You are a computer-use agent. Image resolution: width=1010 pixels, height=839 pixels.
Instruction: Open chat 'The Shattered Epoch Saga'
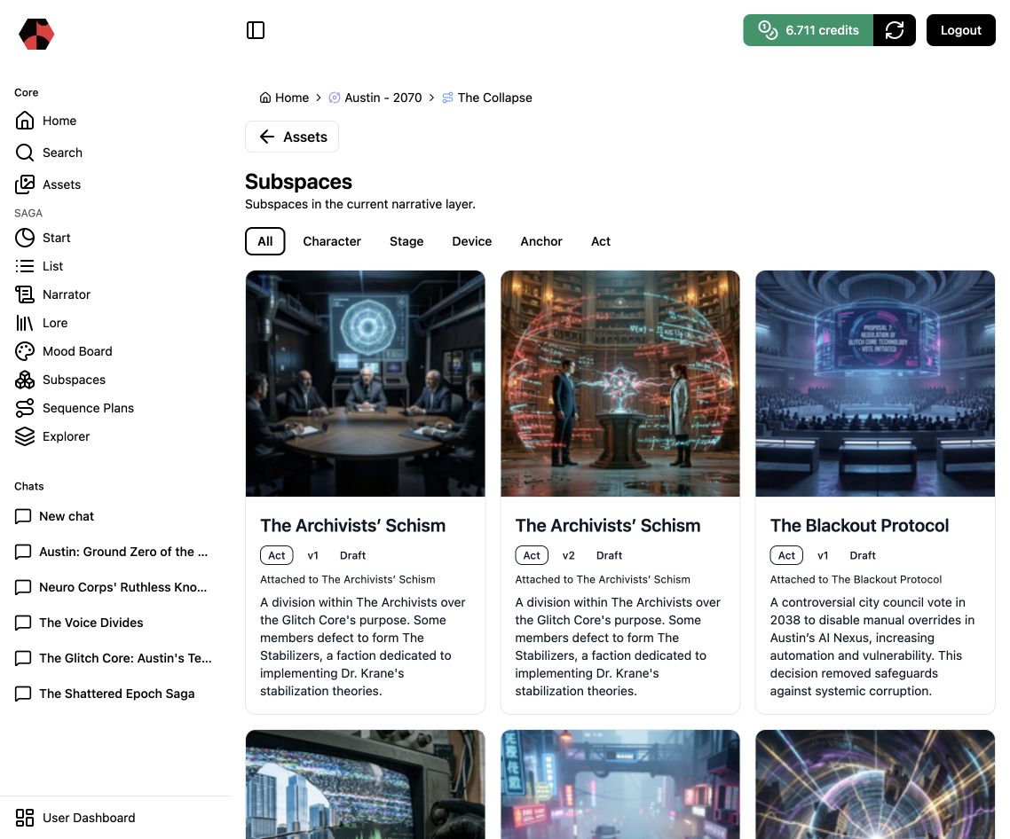pos(105,693)
